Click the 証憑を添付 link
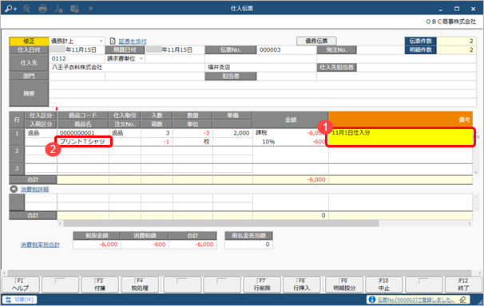The width and height of the screenshot is (484, 306). pyautogui.click(x=133, y=41)
